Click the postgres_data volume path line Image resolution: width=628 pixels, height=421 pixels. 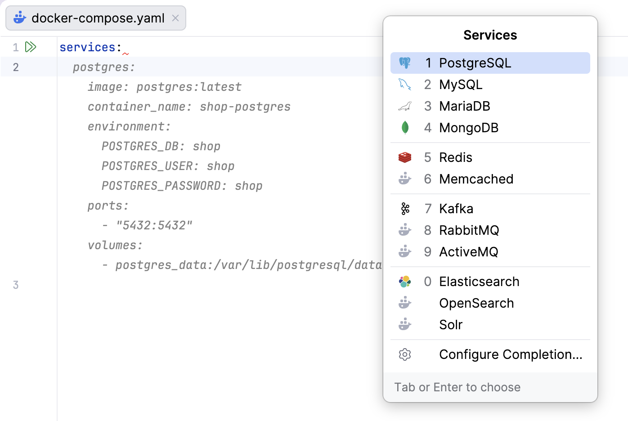coord(242,265)
